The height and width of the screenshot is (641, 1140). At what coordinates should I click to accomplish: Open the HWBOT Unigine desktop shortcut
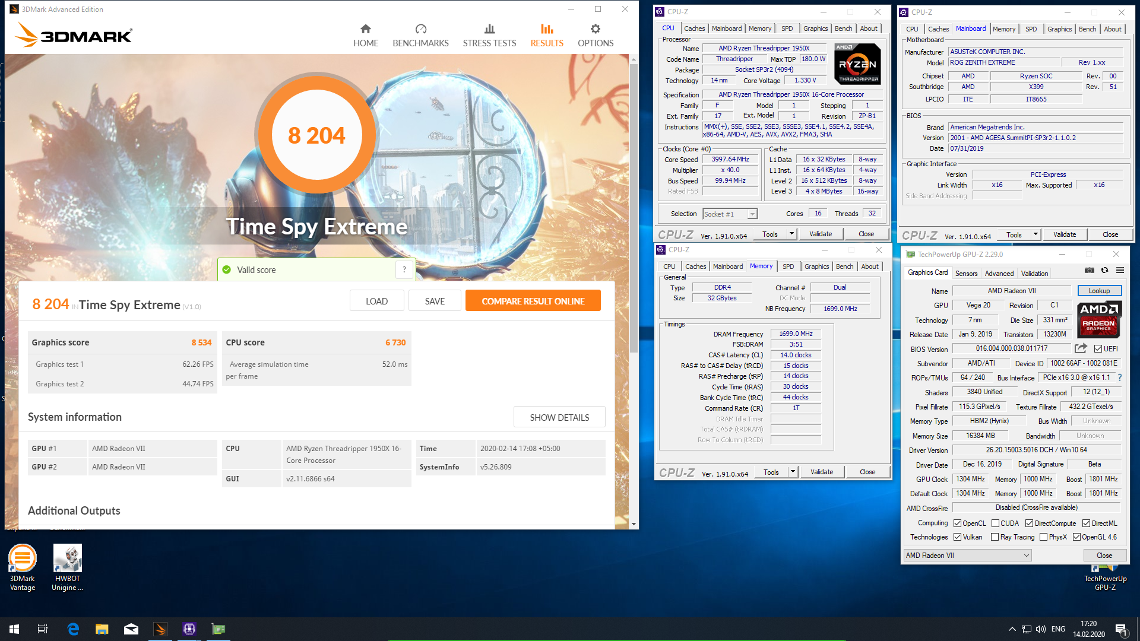coord(67,568)
